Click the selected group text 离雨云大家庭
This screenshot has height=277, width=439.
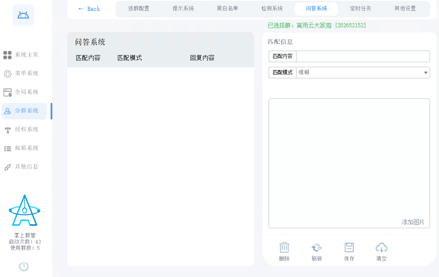click(x=314, y=26)
